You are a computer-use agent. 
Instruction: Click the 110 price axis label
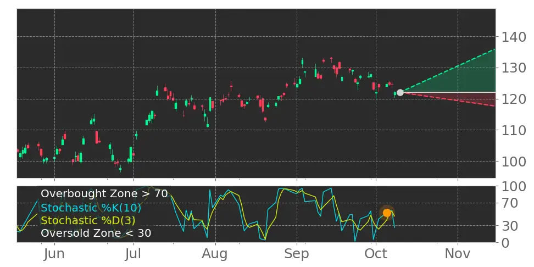[x=514, y=130]
